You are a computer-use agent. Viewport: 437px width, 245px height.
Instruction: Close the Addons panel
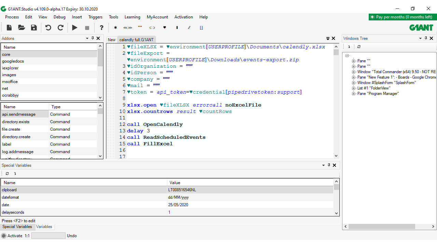click(98, 38)
